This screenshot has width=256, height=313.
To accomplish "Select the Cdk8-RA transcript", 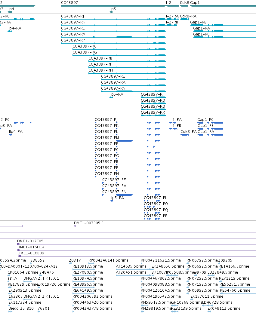I will 188,16.
